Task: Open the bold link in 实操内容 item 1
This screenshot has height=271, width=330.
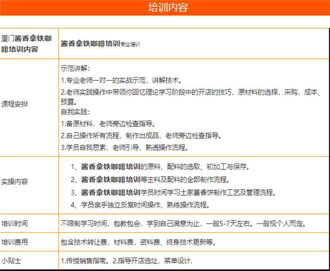Action: tap(111, 167)
